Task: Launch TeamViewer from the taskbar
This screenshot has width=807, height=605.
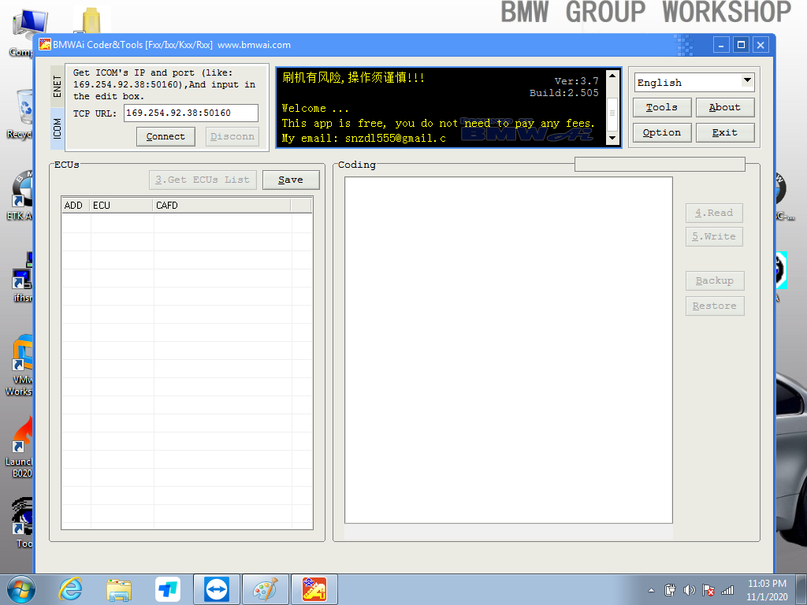Action: (216, 588)
